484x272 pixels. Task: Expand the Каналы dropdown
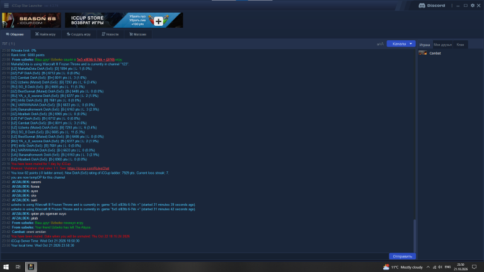[x=401, y=44]
